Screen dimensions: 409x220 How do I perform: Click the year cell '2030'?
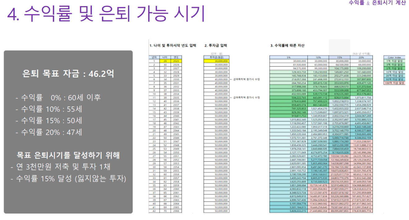(x=176, y=79)
